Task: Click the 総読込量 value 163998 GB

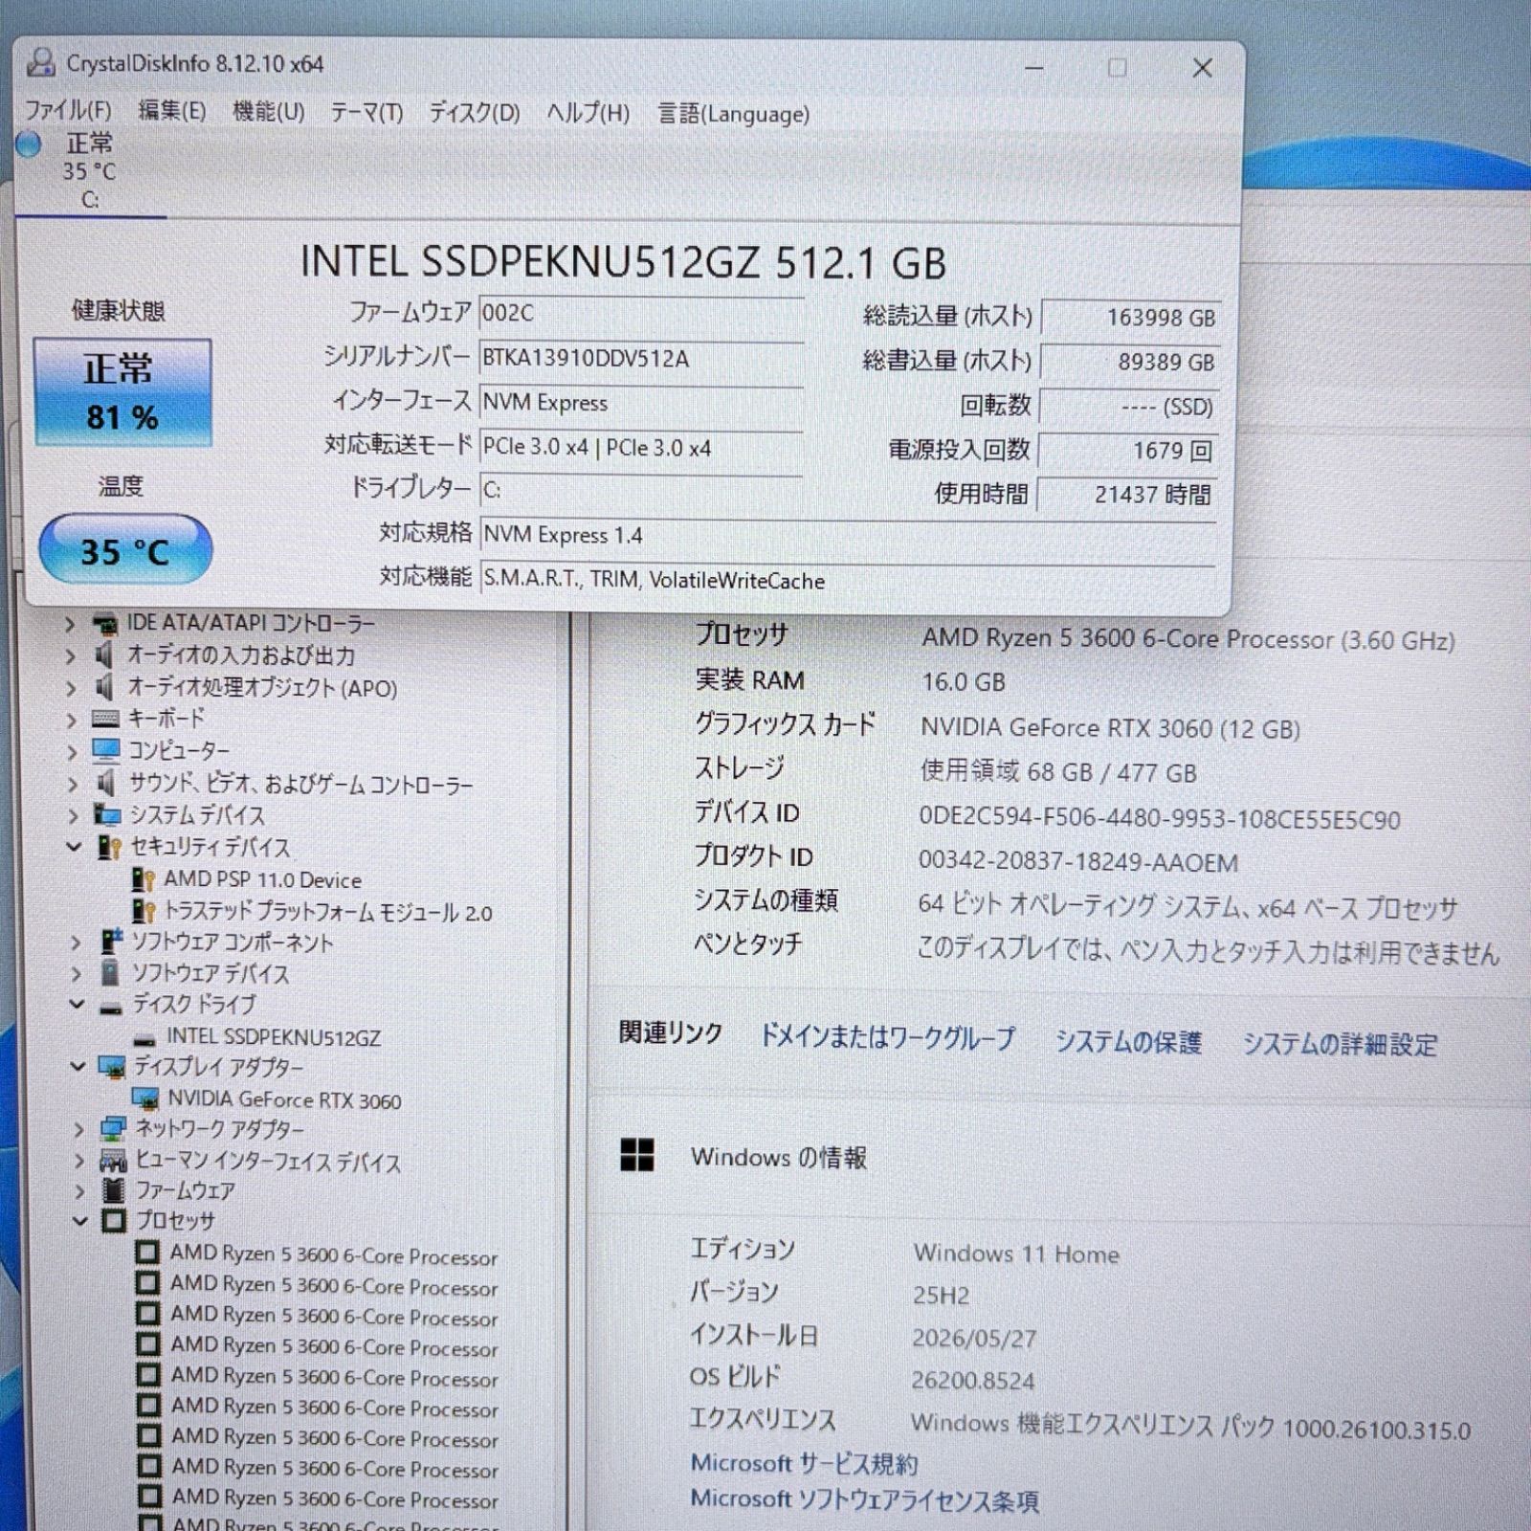Action: 1130,318
